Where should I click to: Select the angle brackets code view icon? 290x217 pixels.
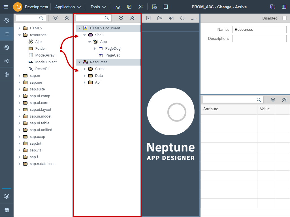[x=182, y=18]
